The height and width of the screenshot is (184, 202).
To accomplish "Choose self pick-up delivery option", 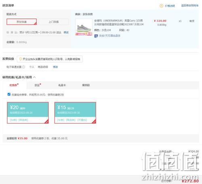I will click(x=54, y=22).
